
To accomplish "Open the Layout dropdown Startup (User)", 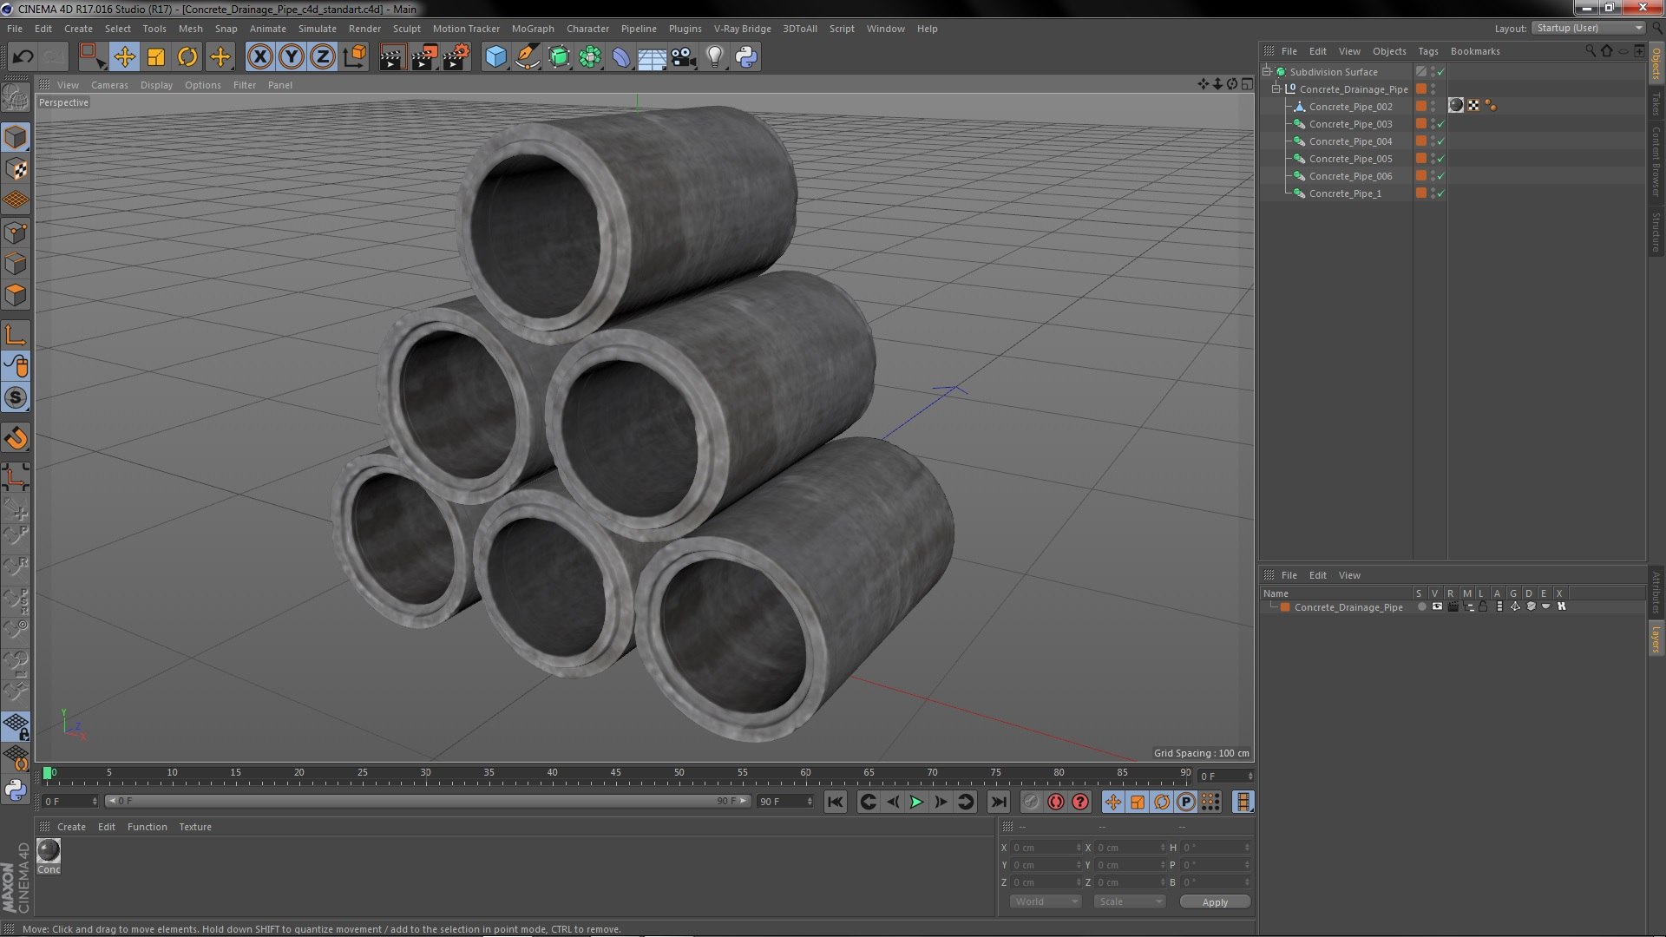I will [x=1589, y=28].
